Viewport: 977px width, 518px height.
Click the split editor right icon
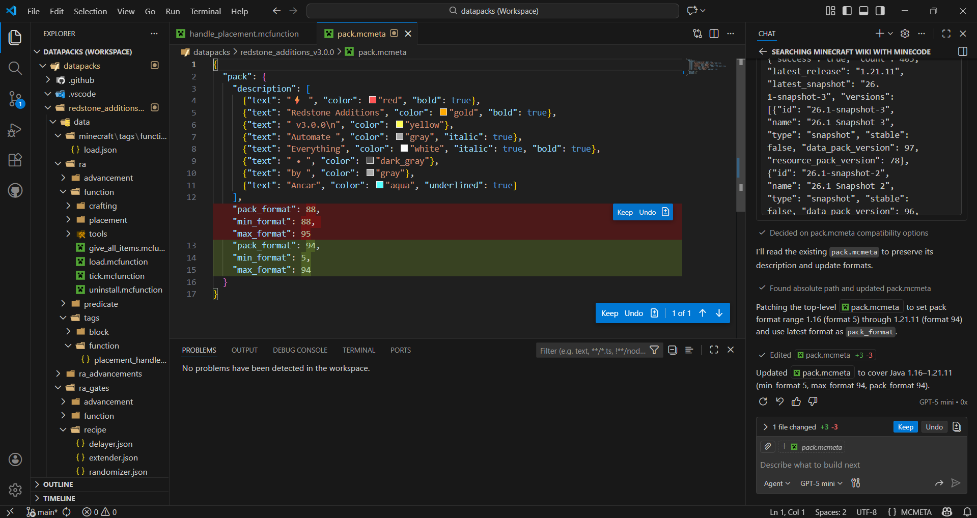(x=714, y=34)
